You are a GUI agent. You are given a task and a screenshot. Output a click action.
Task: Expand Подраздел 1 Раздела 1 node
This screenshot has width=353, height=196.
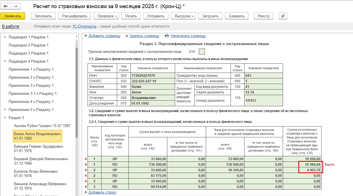tap(5, 37)
